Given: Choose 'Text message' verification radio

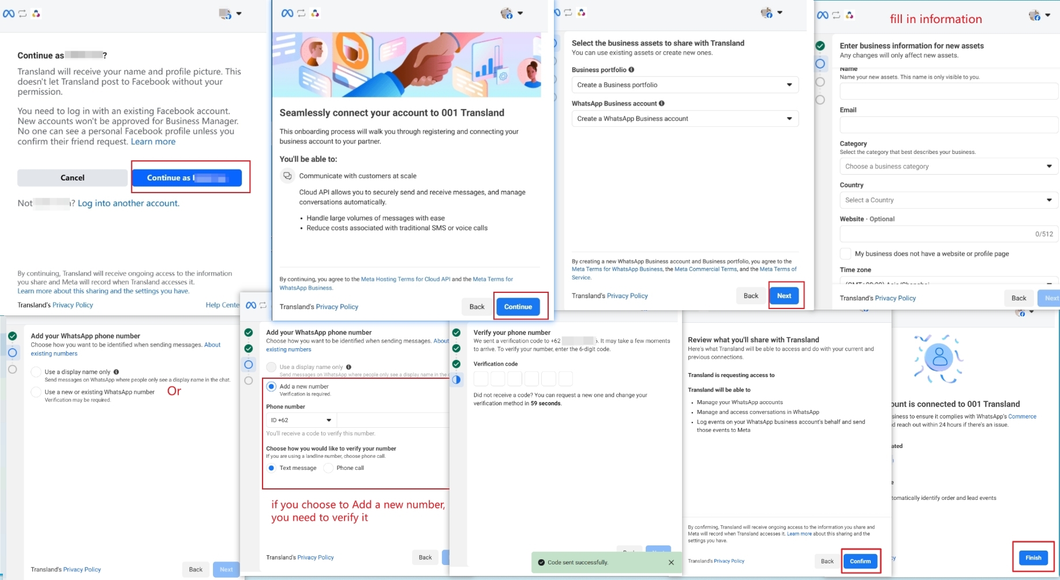Looking at the screenshot, I should pos(271,468).
